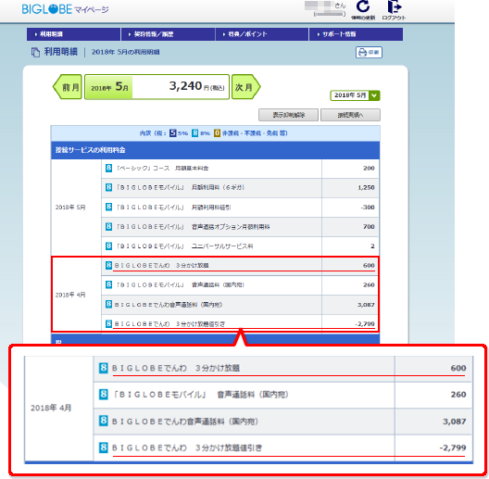This screenshot has height=479, width=489.
Task: Click the 8 icon on the 月額基本料金 row
Action: 108,168
